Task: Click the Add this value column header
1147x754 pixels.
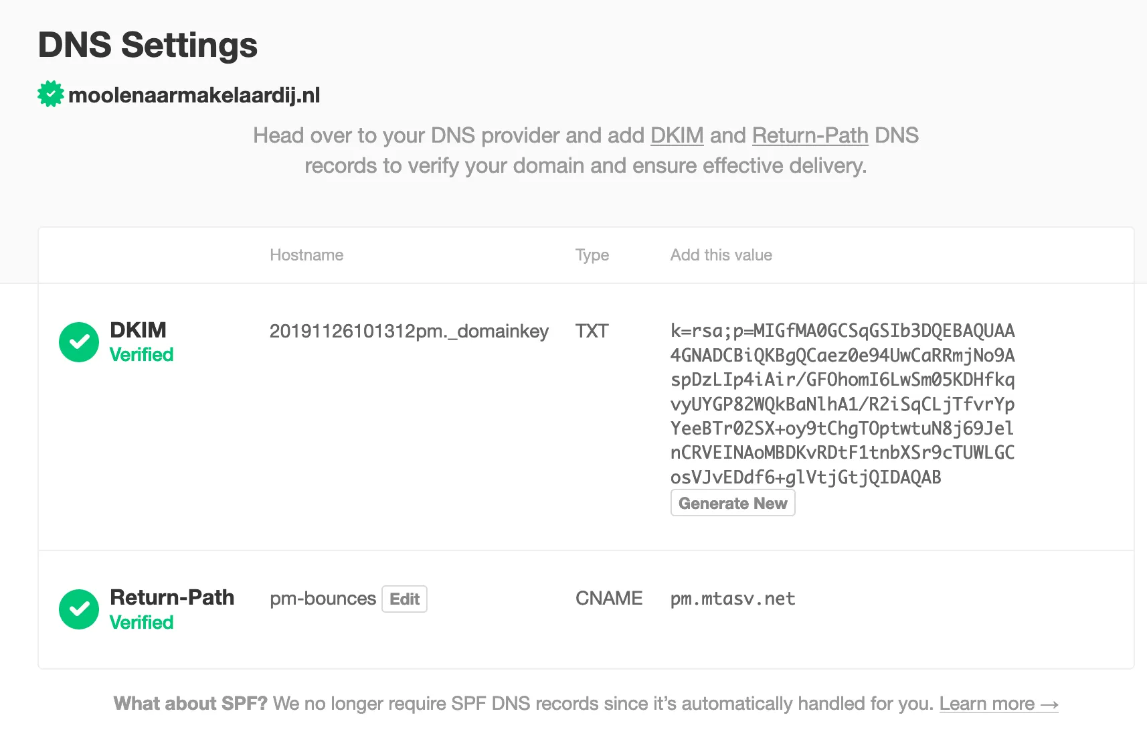Action: point(721,254)
